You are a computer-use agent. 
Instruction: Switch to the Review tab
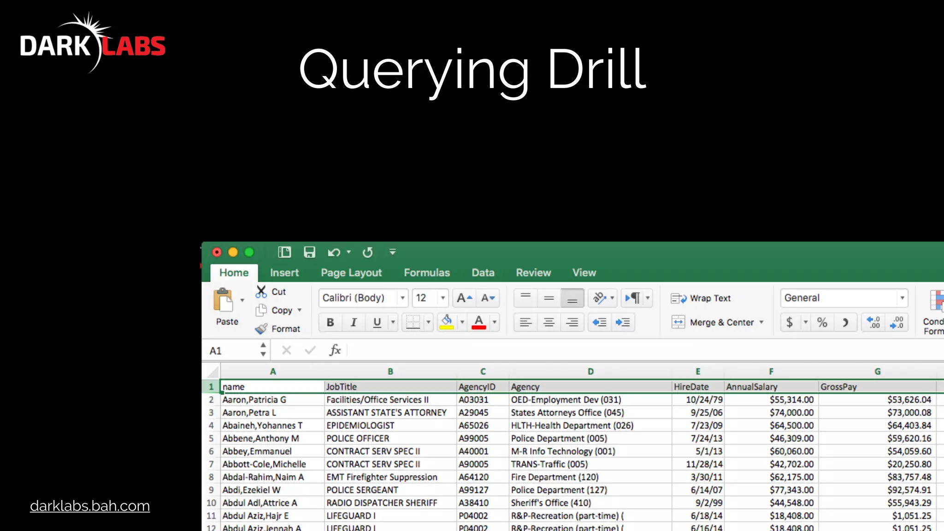[x=533, y=273]
